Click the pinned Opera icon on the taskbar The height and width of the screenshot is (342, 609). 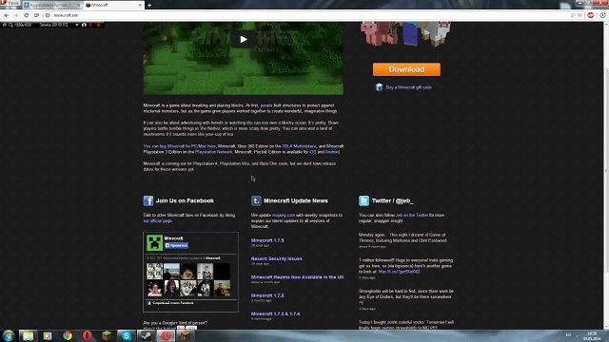click(x=87, y=335)
